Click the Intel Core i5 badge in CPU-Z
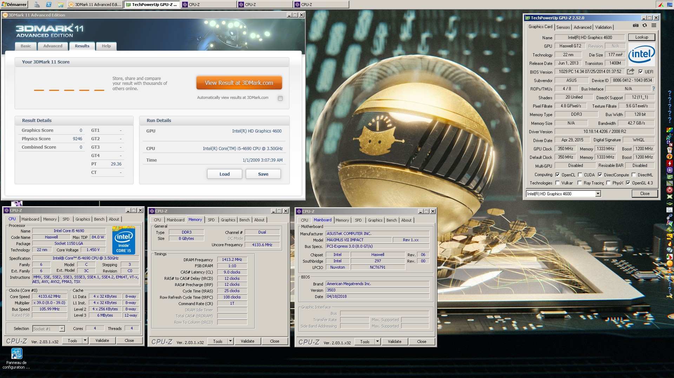 coord(124,241)
